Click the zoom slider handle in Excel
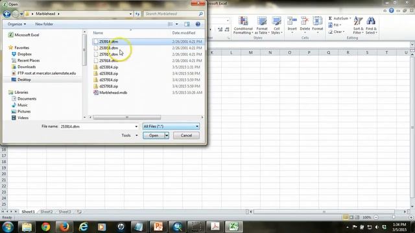This screenshot has height=233, width=415. 394,217
